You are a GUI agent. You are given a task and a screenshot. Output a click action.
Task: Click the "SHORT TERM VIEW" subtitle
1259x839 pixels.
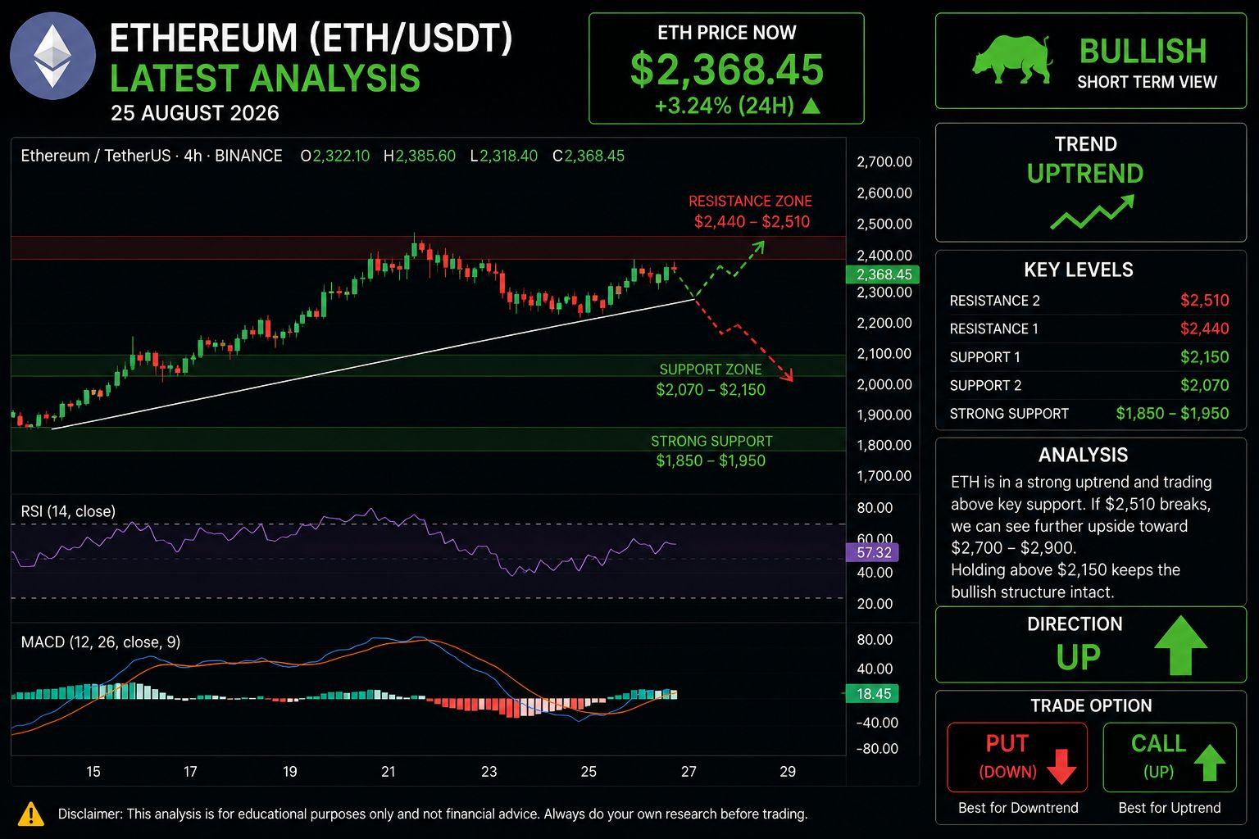1147,82
